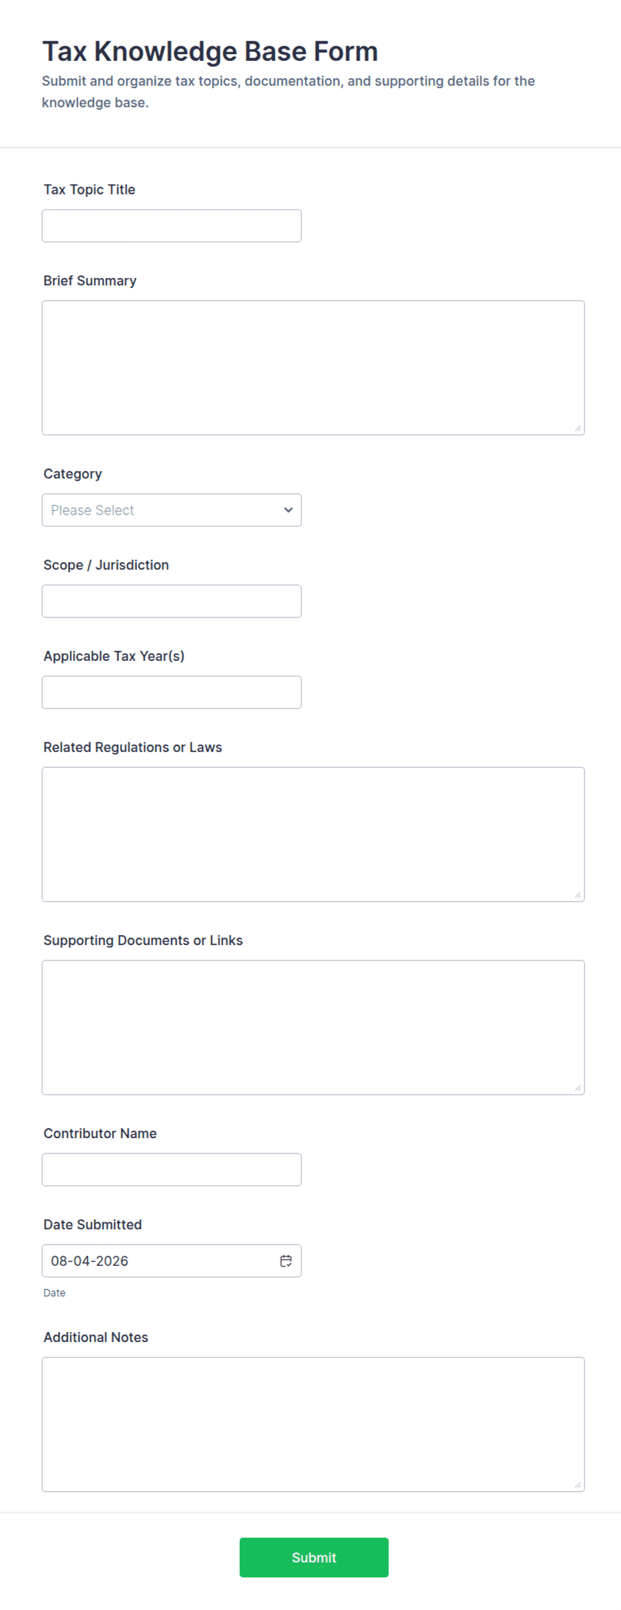Click the Date sublabel under Date Submitted

(x=54, y=1293)
